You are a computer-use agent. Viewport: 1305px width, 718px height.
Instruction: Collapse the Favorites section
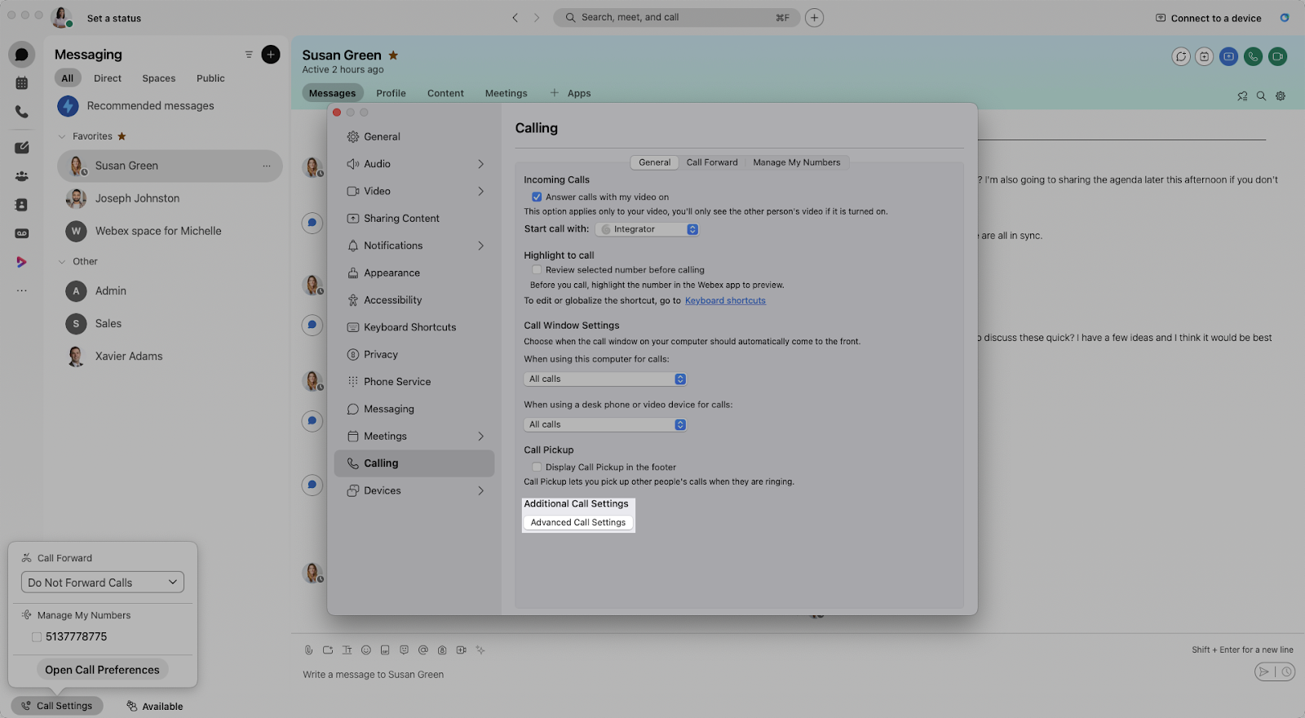tap(61, 136)
